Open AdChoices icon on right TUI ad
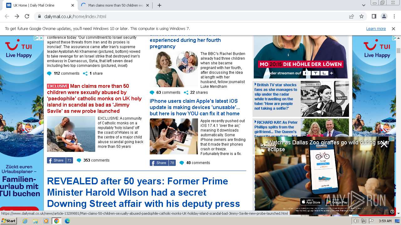The height and width of the screenshot is (225, 401). point(394,38)
